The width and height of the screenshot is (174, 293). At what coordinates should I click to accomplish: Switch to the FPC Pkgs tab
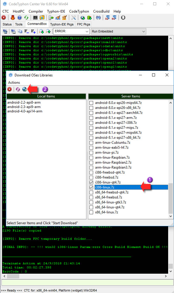click(x=84, y=24)
